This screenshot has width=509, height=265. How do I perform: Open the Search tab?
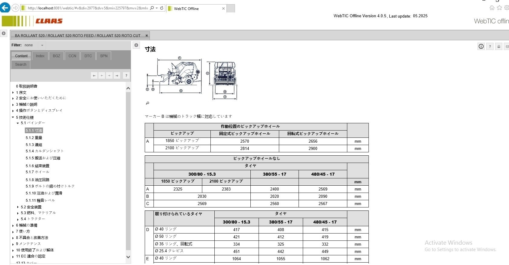click(21, 64)
